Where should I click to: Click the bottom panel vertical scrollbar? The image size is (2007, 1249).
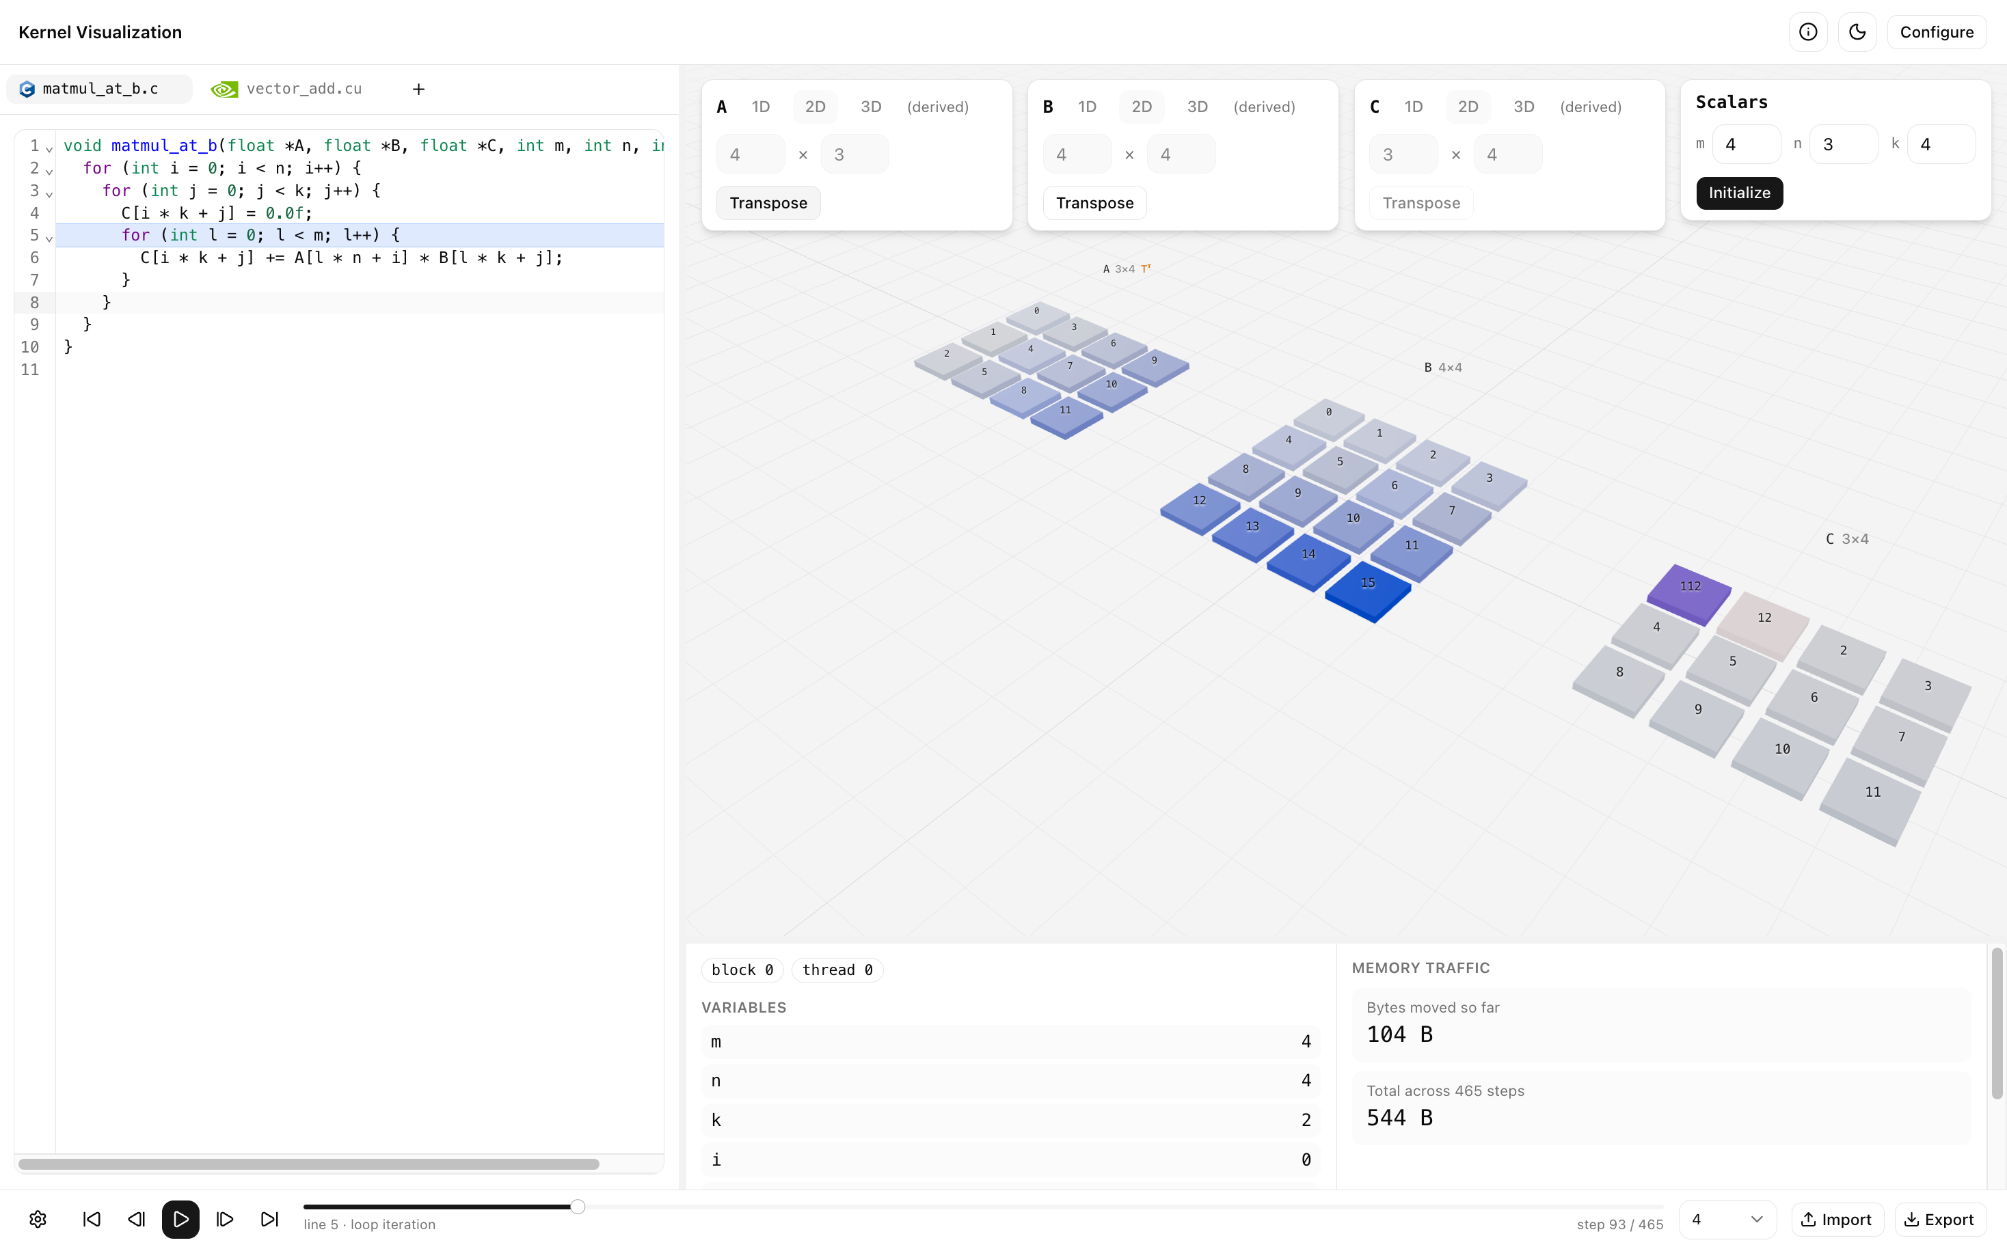pos(1997,1024)
